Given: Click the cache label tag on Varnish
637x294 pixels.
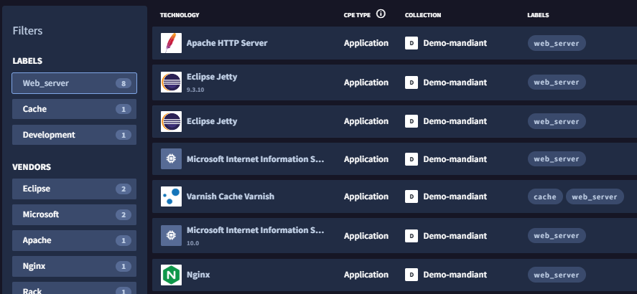Looking at the screenshot, I should coord(545,196).
